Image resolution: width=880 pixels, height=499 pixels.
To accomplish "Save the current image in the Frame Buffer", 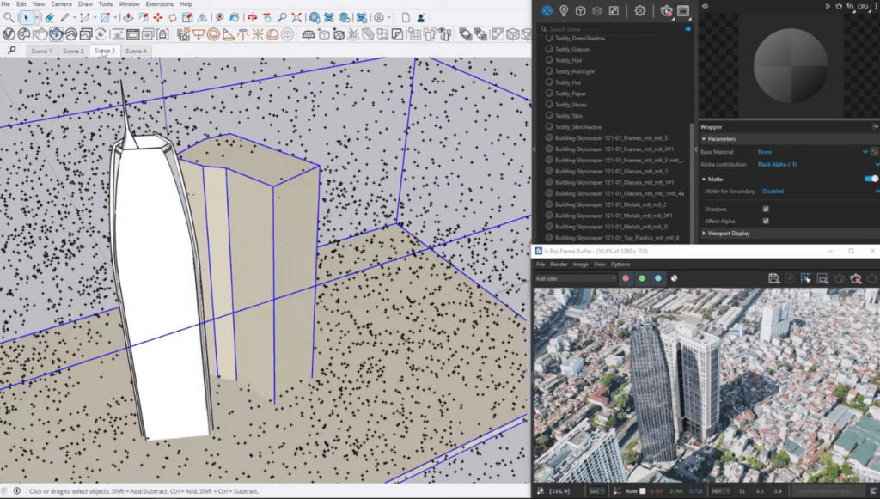I will click(773, 277).
